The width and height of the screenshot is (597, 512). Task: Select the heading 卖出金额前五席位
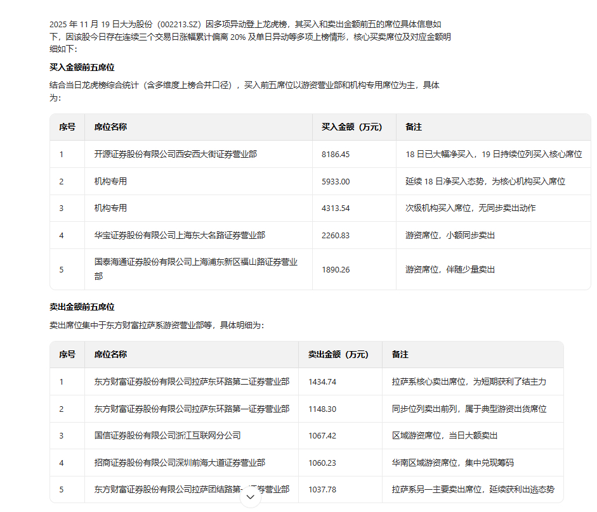click(82, 307)
